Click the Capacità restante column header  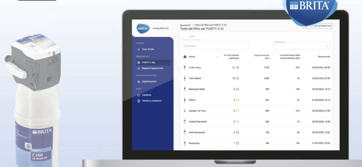(261, 57)
